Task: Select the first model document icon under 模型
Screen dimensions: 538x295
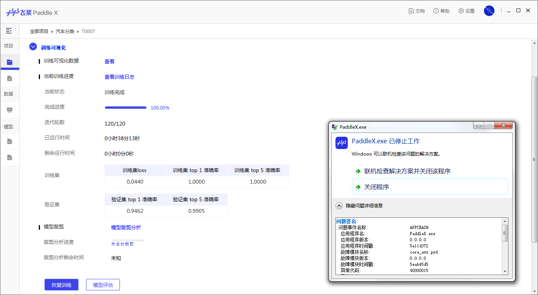Action: tap(10, 141)
